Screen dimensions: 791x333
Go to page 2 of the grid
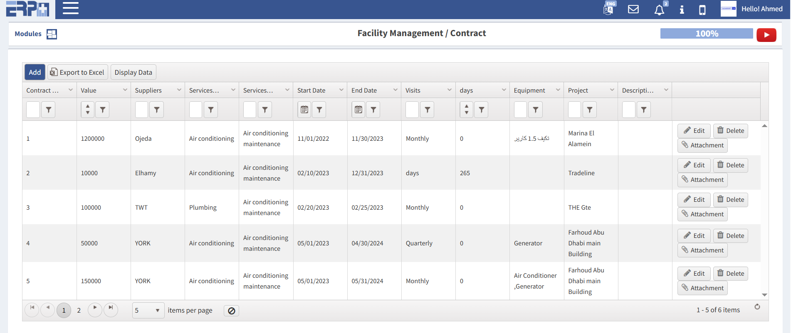[79, 310]
